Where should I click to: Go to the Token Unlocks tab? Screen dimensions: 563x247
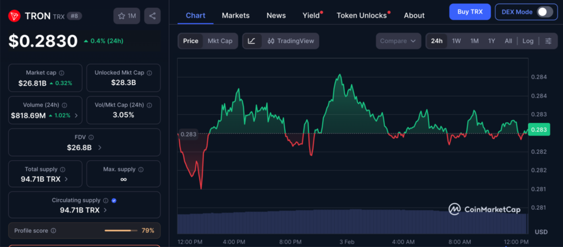(x=361, y=15)
